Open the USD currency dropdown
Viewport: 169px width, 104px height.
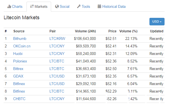[157, 22]
